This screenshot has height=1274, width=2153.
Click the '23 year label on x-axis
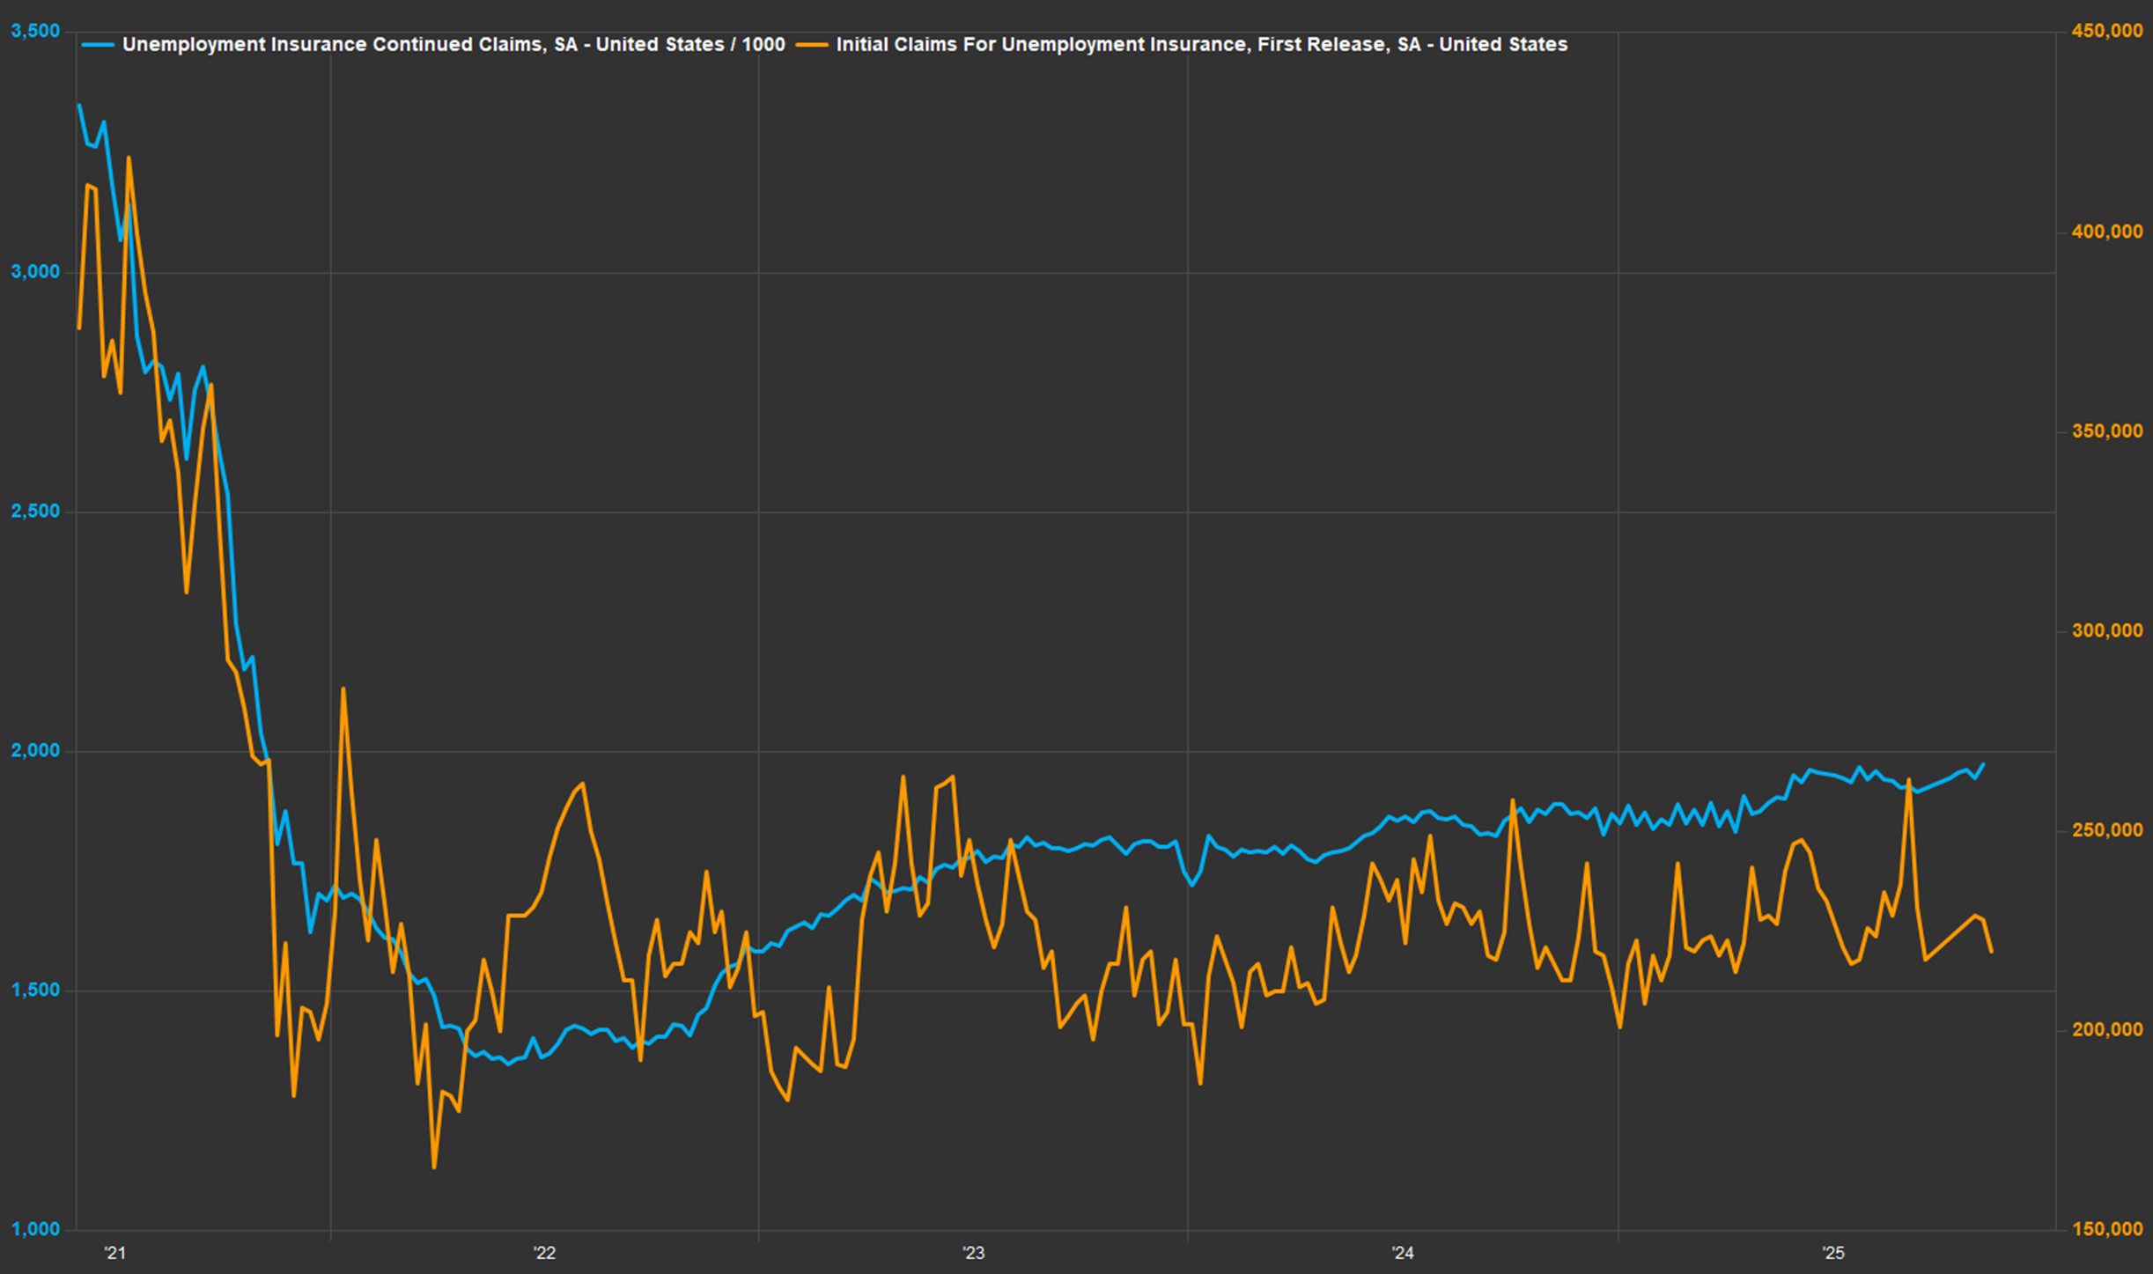point(973,1253)
